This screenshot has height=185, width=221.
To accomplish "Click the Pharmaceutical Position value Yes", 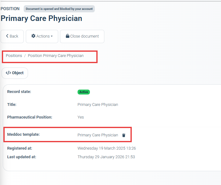I will click(81, 117).
